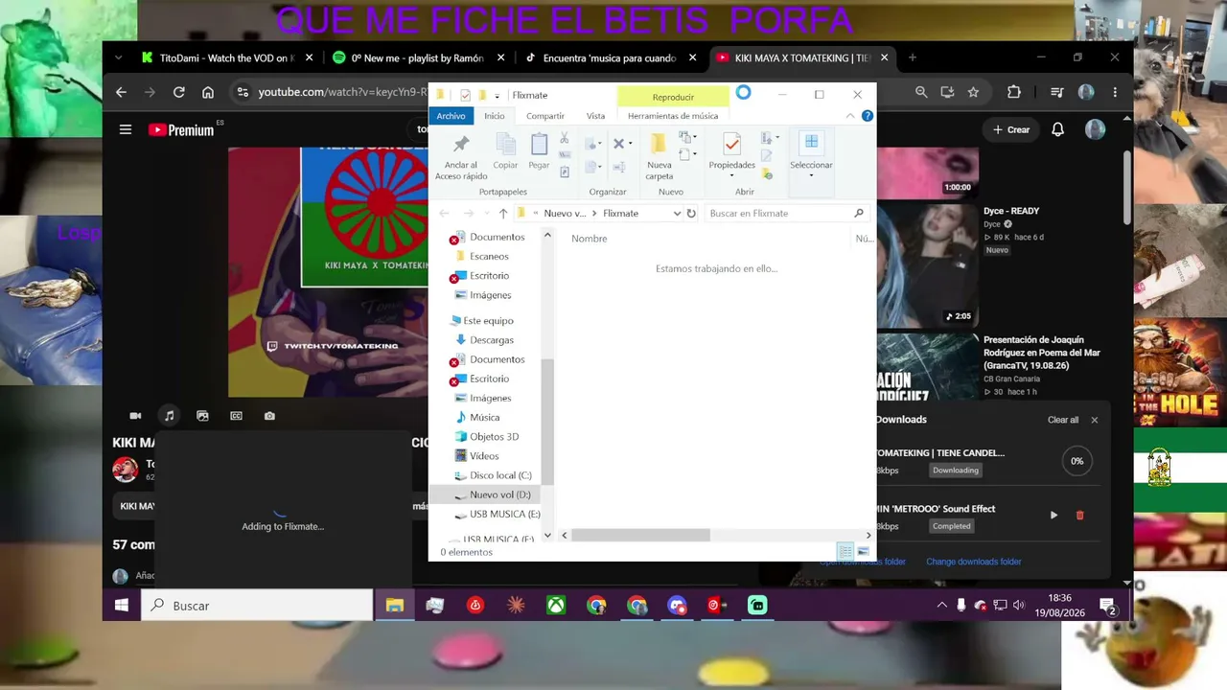Open the Windows Start menu
This screenshot has width=1227, height=690.
coord(122,606)
